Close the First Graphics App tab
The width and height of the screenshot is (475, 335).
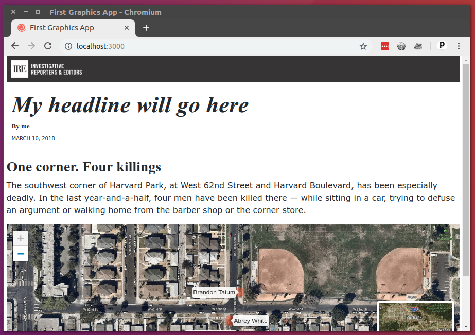[x=127, y=28]
